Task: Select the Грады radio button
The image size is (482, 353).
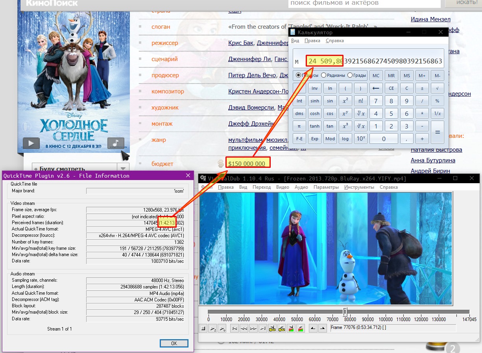Action: pyautogui.click(x=357, y=75)
